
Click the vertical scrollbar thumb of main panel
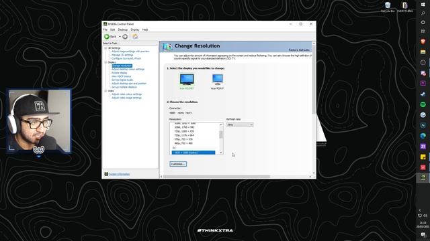pyautogui.click(x=314, y=79)
